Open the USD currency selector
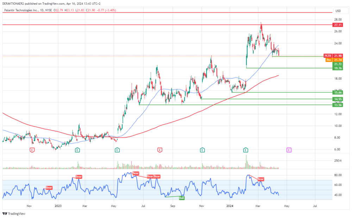Screen dimensions: 352x218 point(338,11)
